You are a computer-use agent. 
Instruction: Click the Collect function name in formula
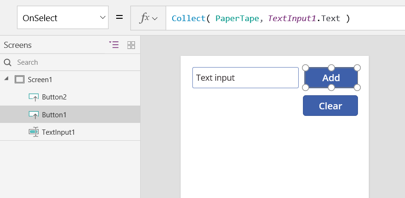pos(189,18)
